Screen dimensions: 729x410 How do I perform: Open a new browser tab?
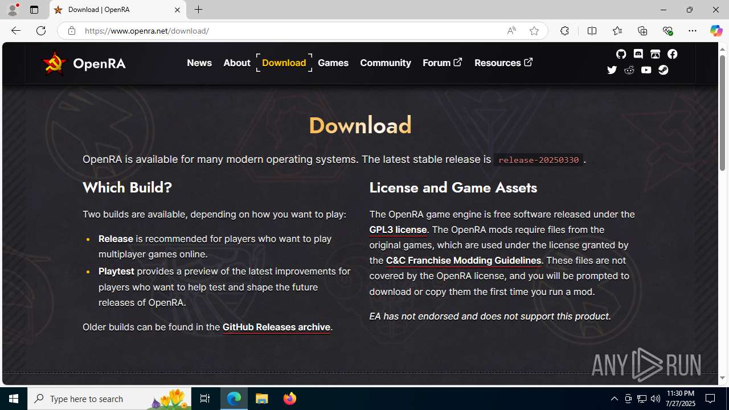coord(198,10)
